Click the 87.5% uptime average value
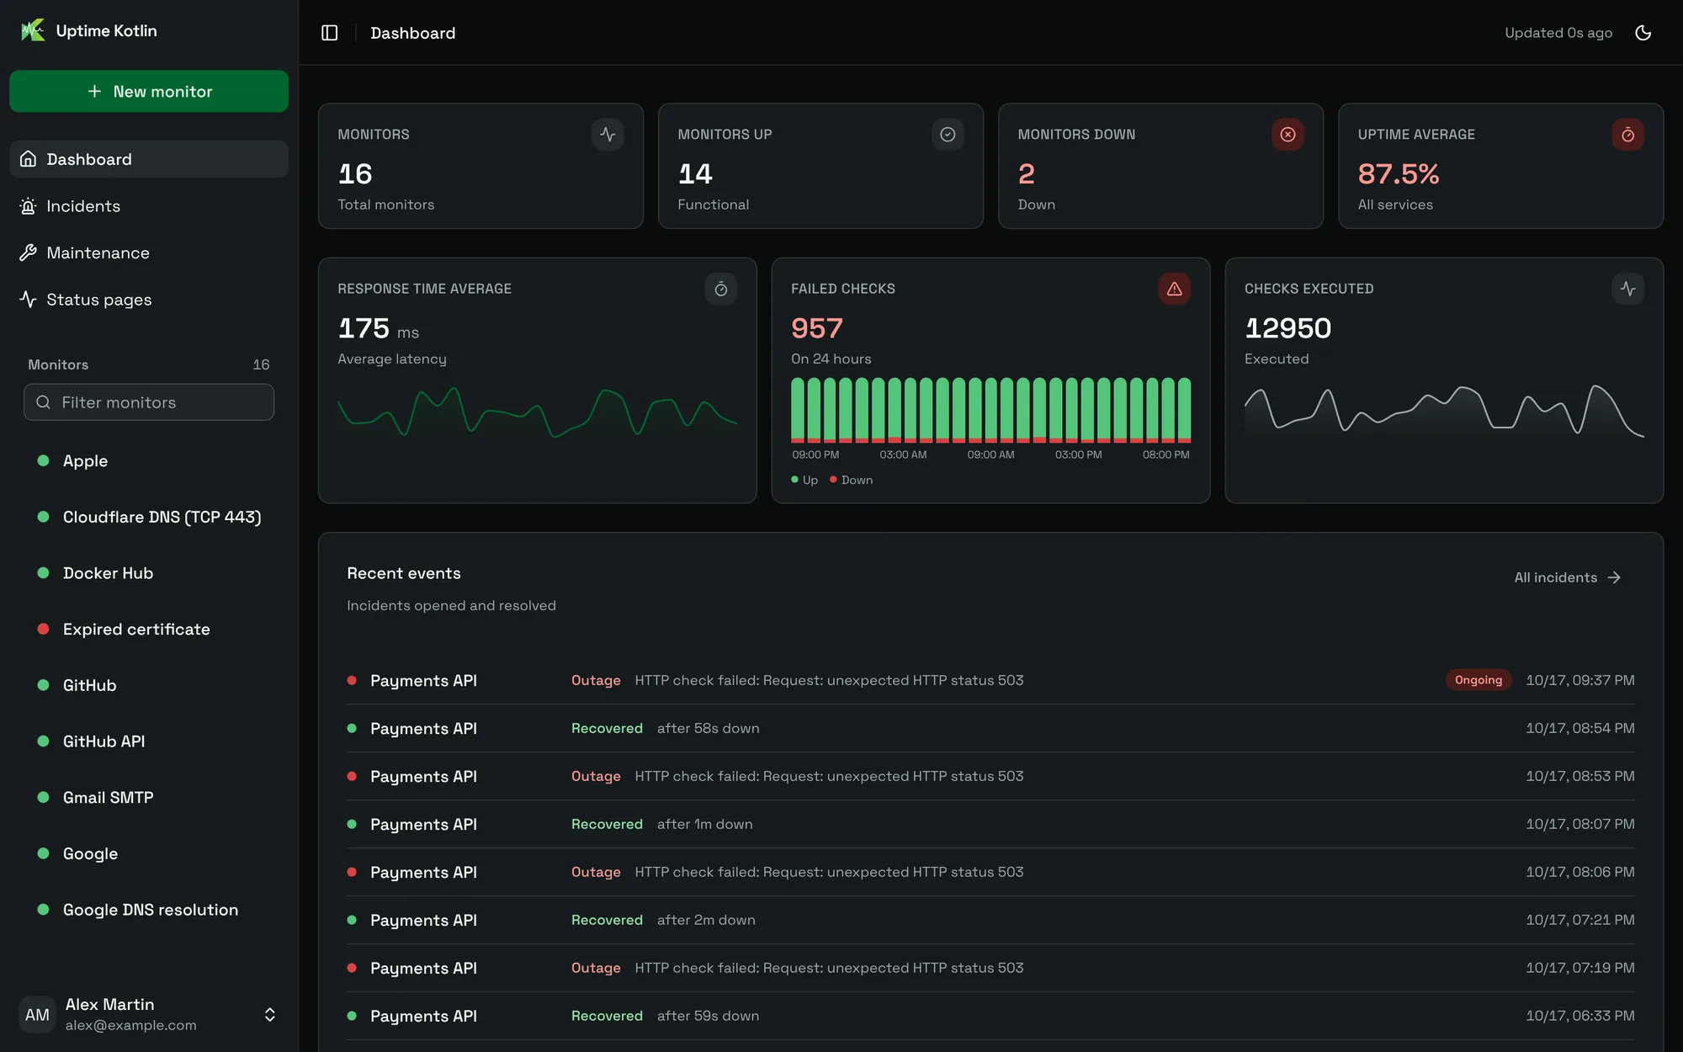Image resolution: width=1683 pixels, height=1052 pixels. coord(1399,174)
